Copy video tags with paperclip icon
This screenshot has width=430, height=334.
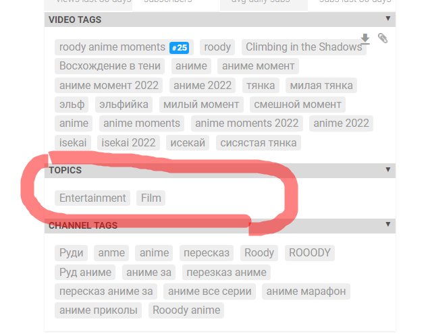pyautogui.click(x=383, y=38)
